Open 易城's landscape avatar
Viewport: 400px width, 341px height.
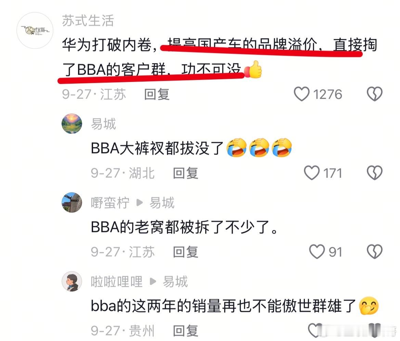72,124
